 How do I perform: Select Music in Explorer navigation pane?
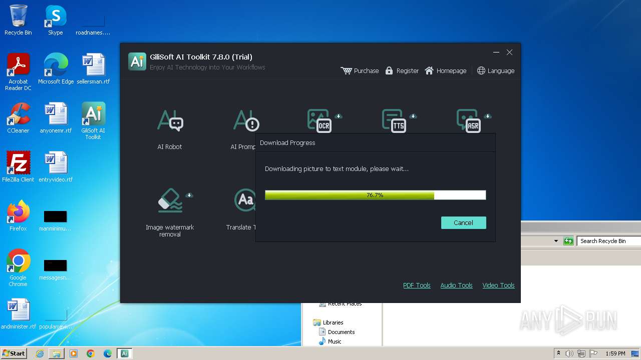[x=331, y=341]
